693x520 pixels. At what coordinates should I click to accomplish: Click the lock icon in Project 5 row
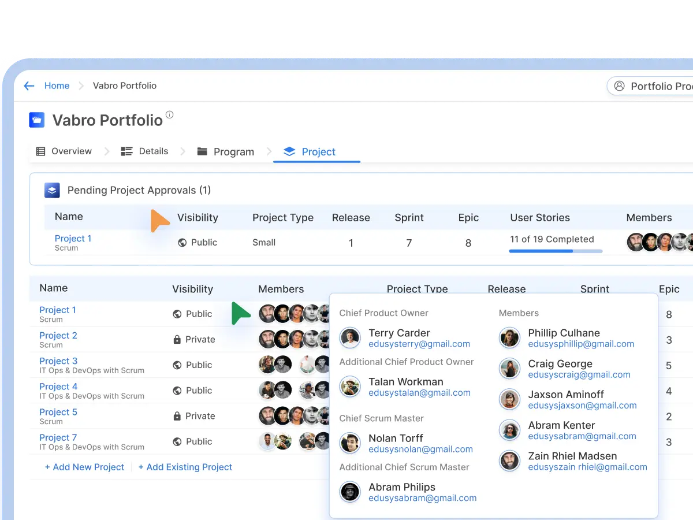177,416
